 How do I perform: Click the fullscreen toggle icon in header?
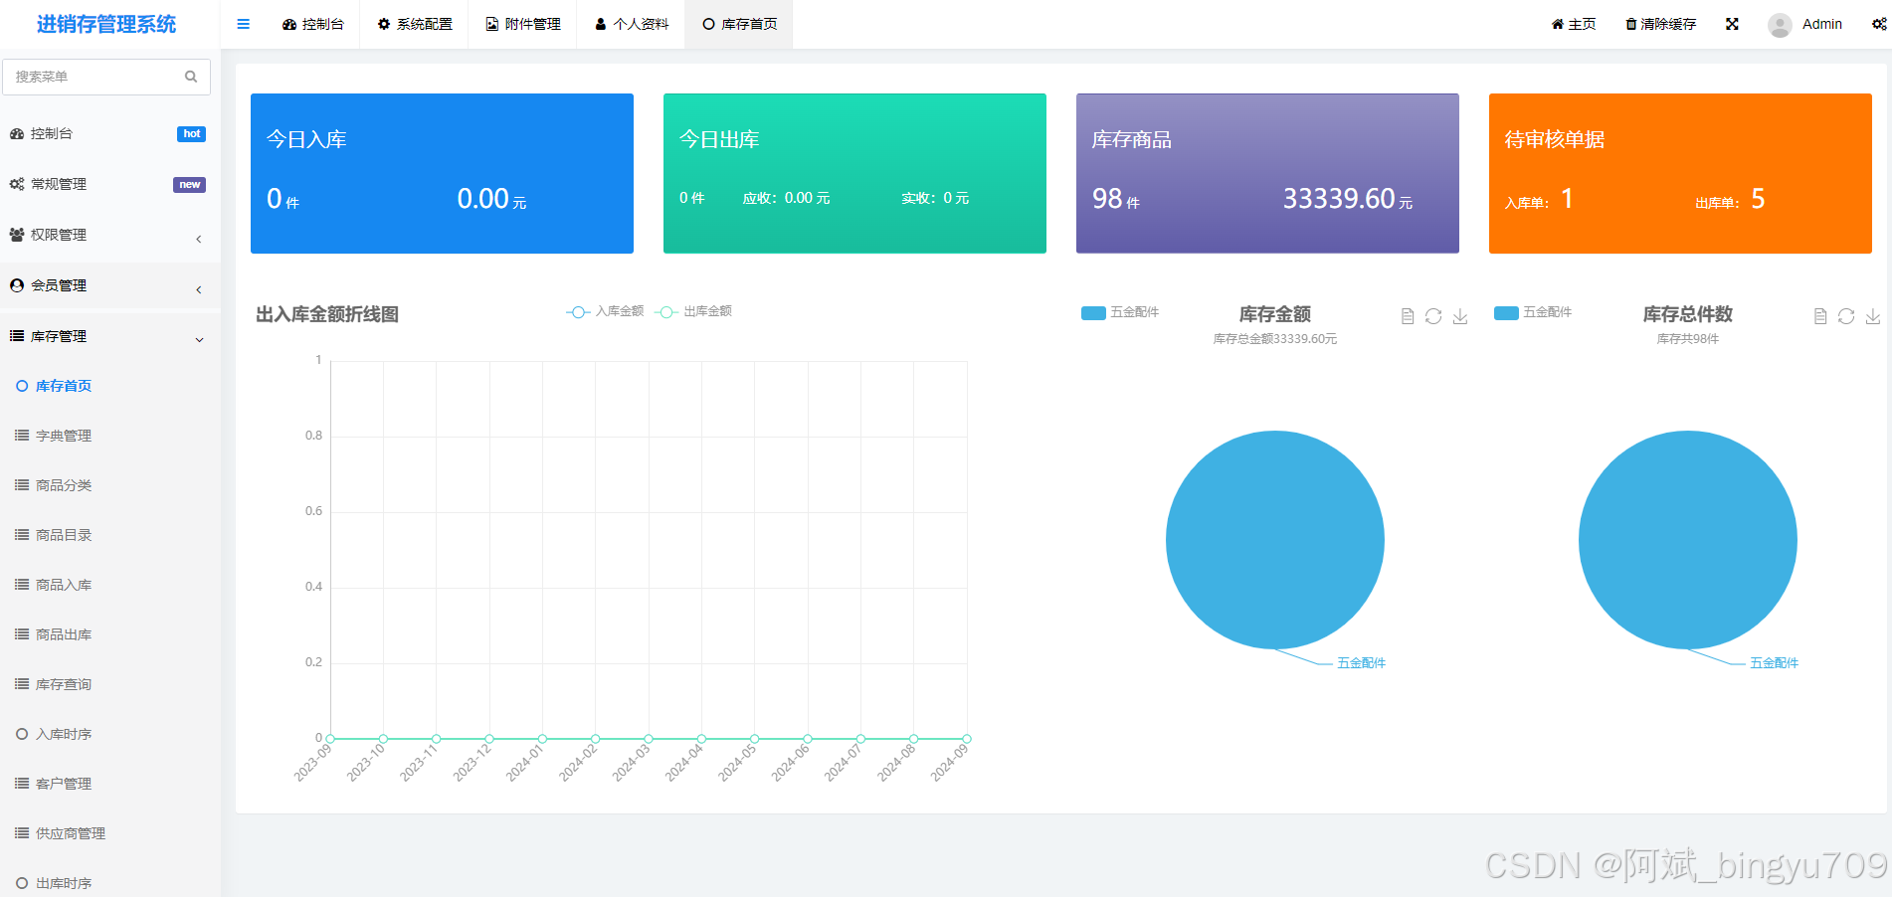[1732, 24]
